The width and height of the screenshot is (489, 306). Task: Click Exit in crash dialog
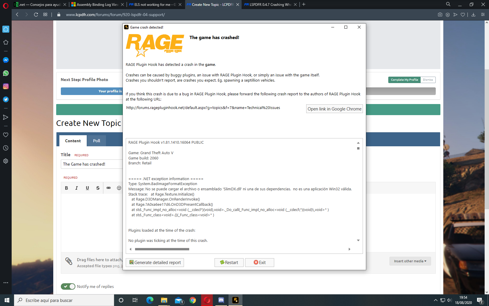pos(260,263)
